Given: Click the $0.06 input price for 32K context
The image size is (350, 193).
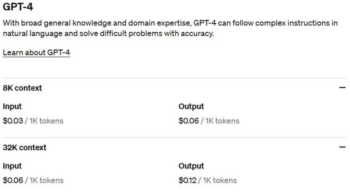Looking at the screenshot, I should (13, 180).
